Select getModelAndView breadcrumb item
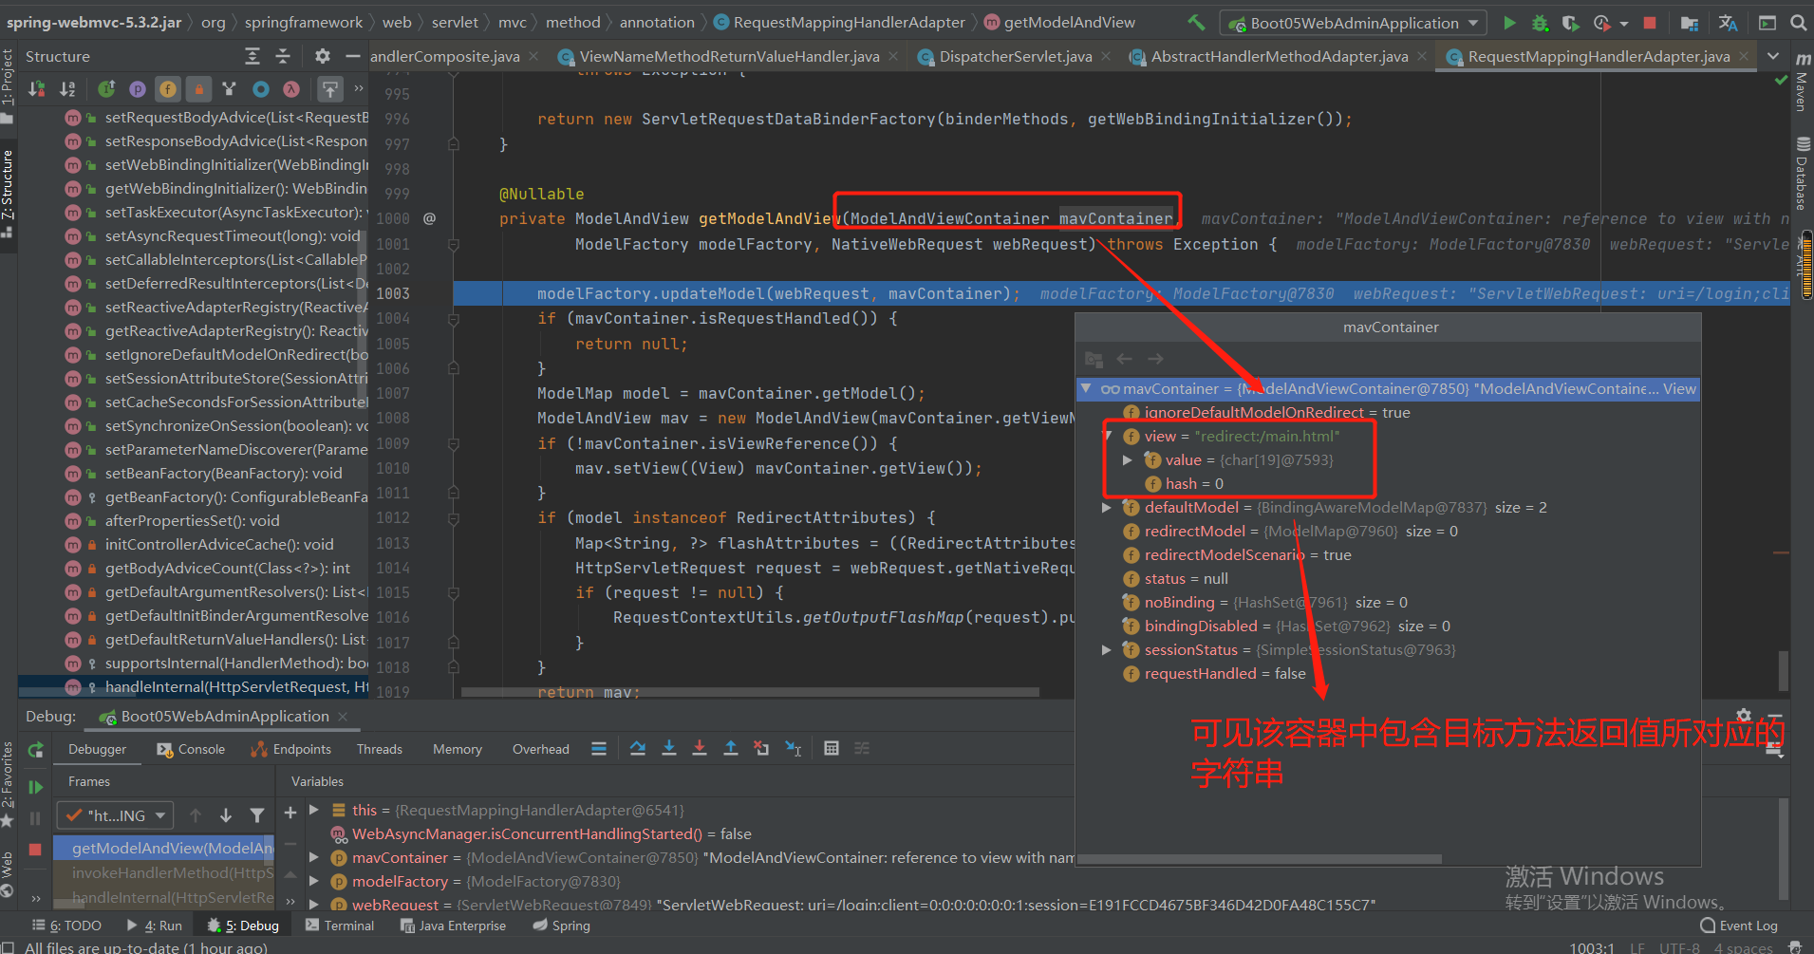Viewport: 1814px width, 954px height. point(1059,22)
